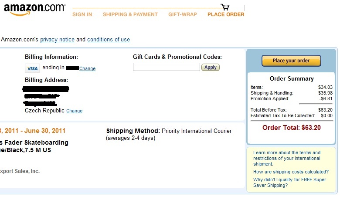Open the conditions of use link
This screenshot has width=340, height=200.
point(109,40)
